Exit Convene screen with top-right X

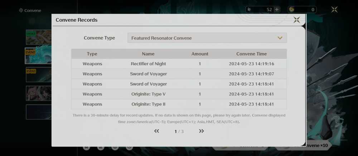tap(334, 9)
